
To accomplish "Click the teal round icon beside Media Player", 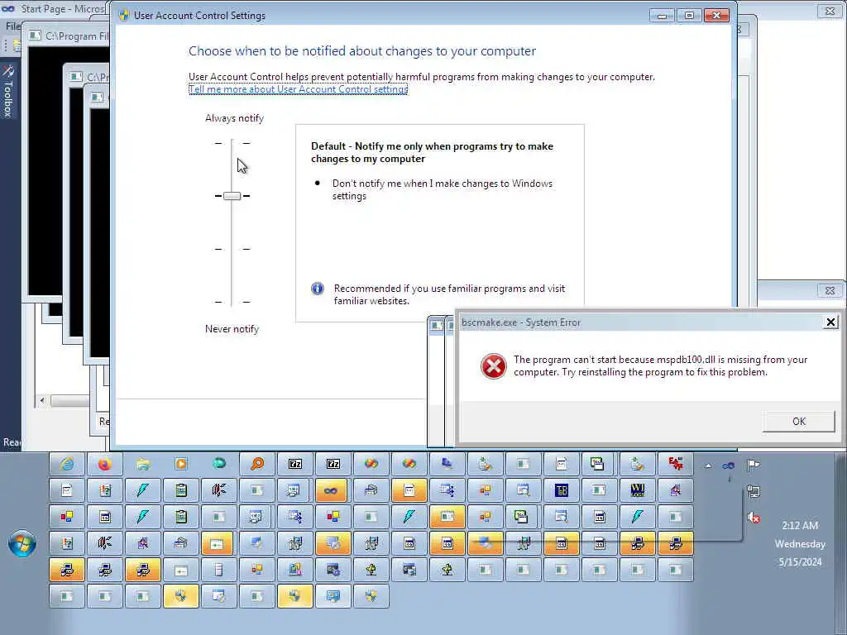I will click(218, 464).
